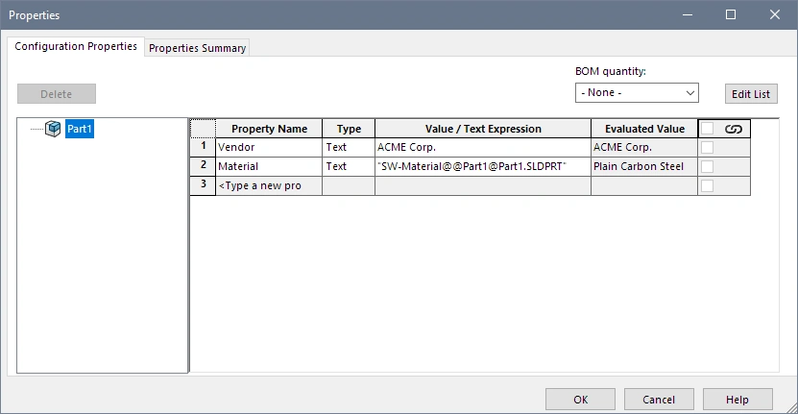Click the link chain icon column header
798x414 pixels.
click(734, 129)
